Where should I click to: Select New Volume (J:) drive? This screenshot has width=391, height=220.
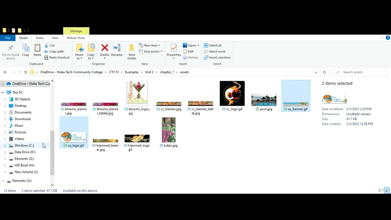tap(26, 172)
